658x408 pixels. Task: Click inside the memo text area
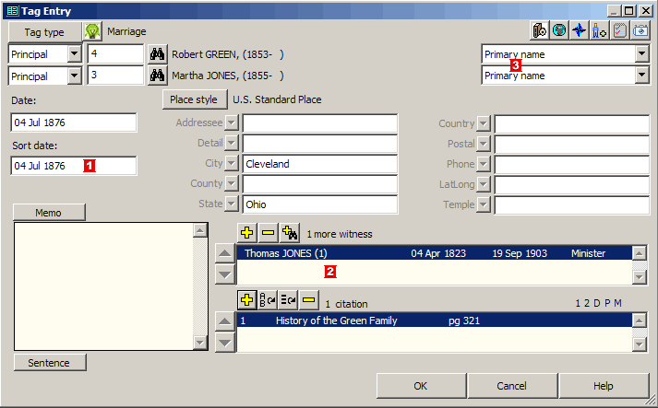click(103, 286)
